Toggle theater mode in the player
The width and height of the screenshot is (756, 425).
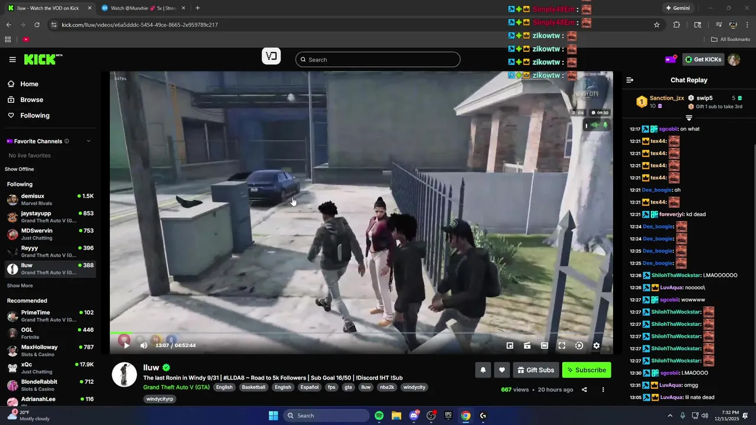click(544, 345)
